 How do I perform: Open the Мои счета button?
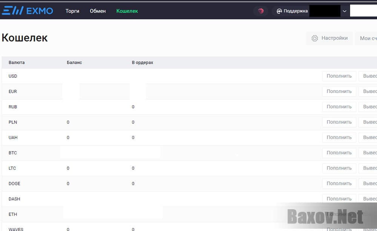click(368, 38)
